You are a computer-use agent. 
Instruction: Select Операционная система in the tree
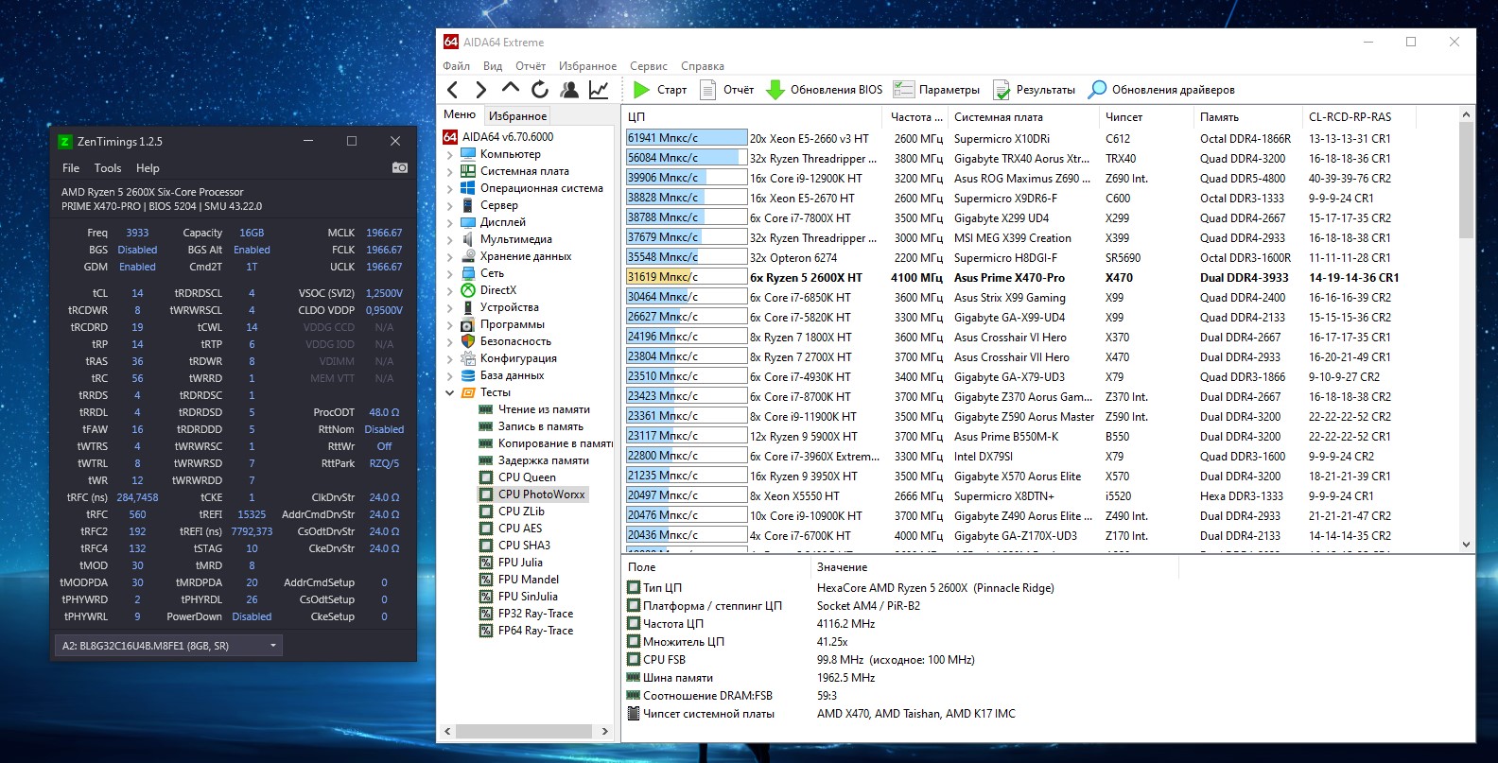point(542,188)
